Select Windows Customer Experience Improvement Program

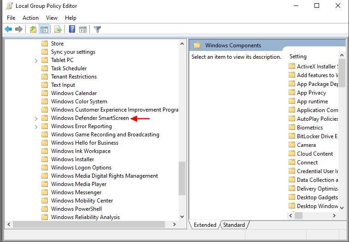[x=115, y=110]
